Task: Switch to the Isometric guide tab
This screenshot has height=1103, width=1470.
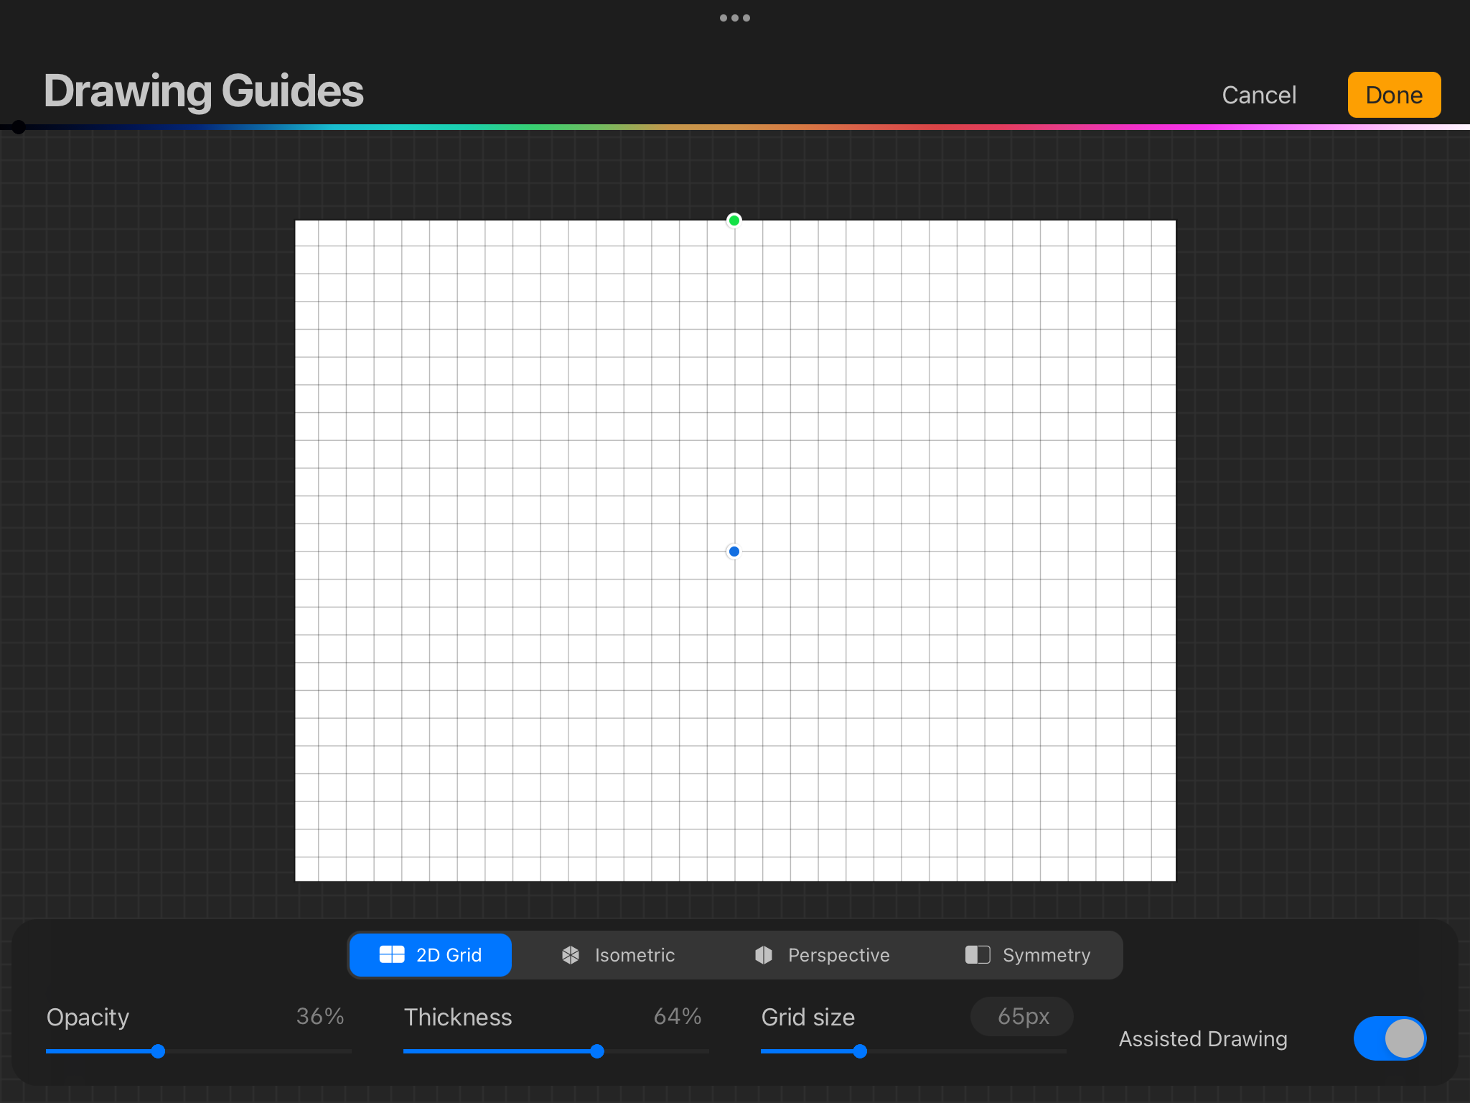Action: tap(618, 955)
